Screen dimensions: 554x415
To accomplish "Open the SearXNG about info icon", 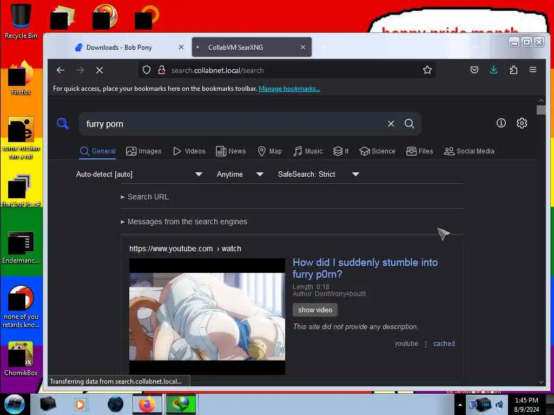I will point(501,123).
